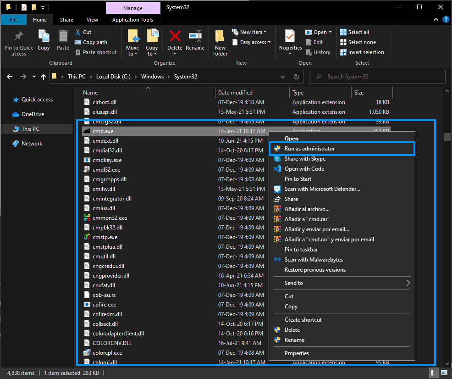Enable Invert selection
This screenshot has height=379, width=452.
click(362, 52)
